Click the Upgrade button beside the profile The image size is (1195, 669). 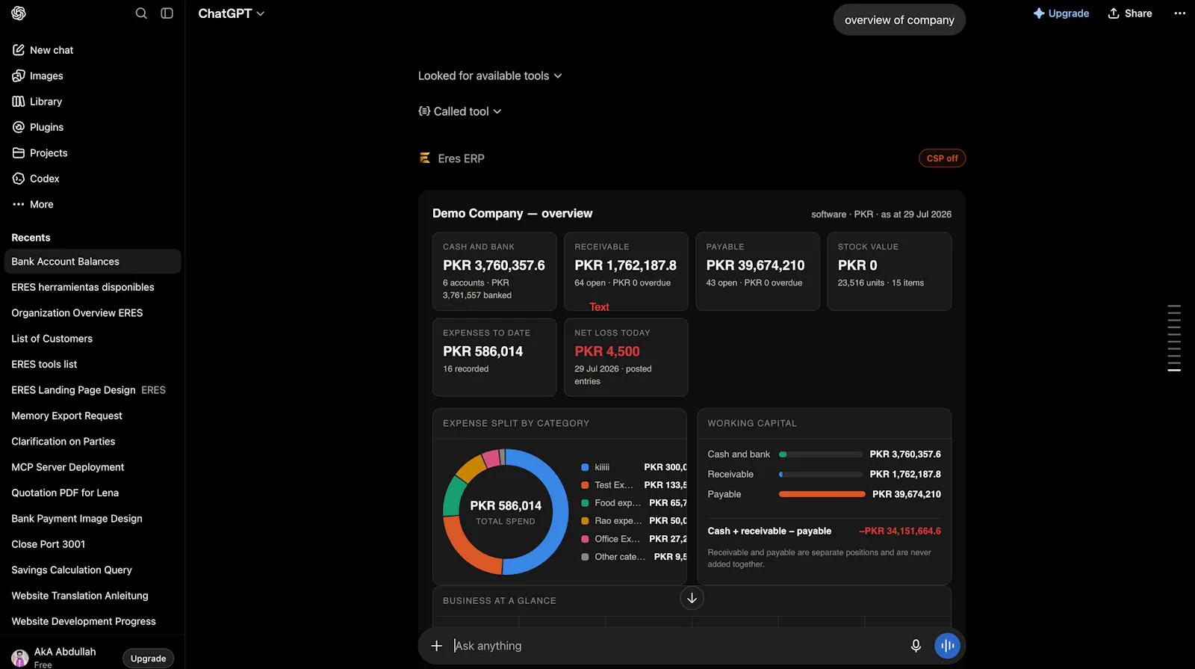pos(149,659)
